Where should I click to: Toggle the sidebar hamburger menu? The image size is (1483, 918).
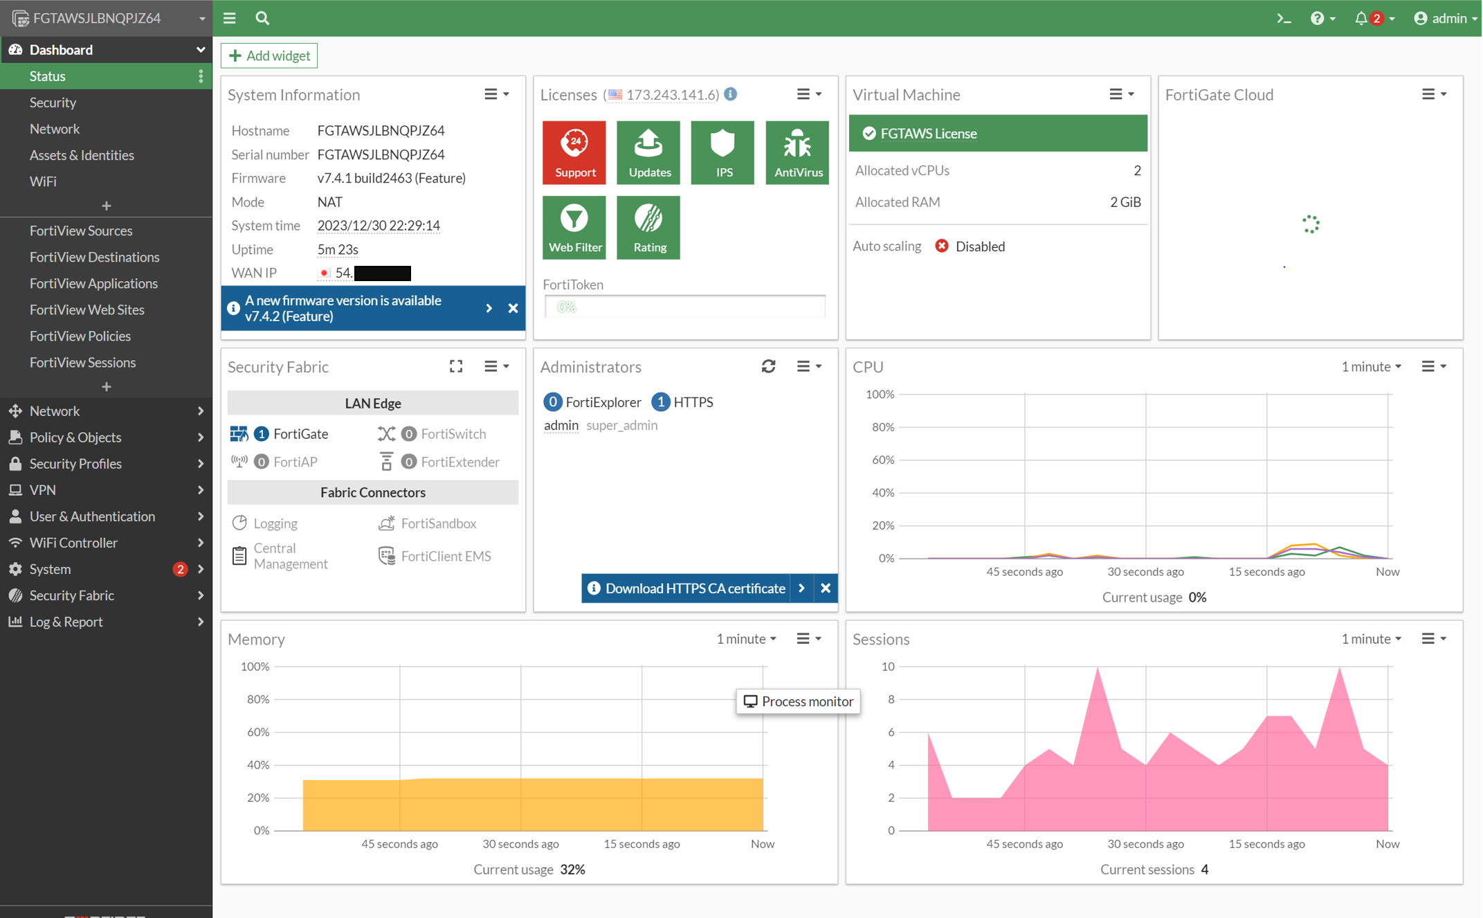(x=230, y=19)
